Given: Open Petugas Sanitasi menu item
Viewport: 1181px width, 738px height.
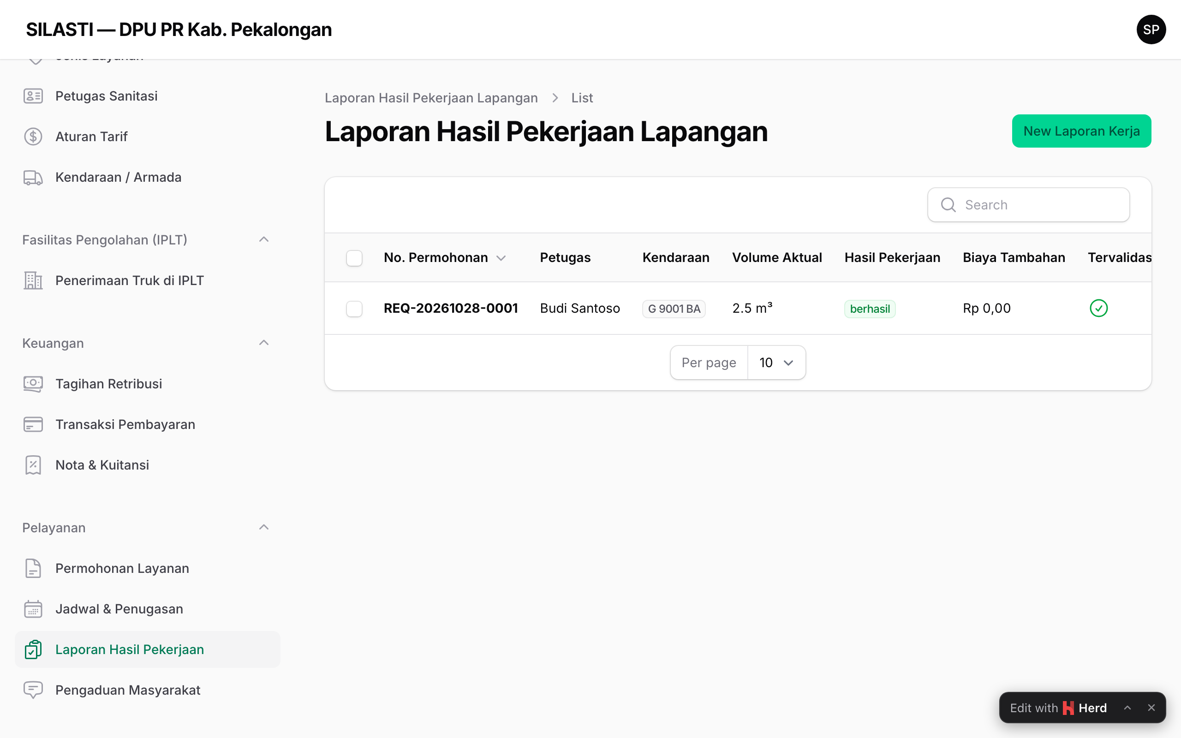Looking at the screenshot, I should tap(147, 96).
